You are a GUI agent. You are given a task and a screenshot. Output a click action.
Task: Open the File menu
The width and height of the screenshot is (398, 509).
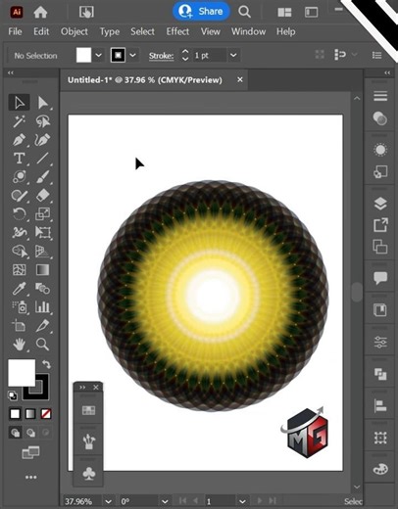pyautogui.click(x=15, y=31)
